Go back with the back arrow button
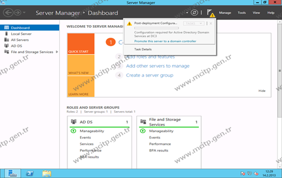 (x=8, y=13)
